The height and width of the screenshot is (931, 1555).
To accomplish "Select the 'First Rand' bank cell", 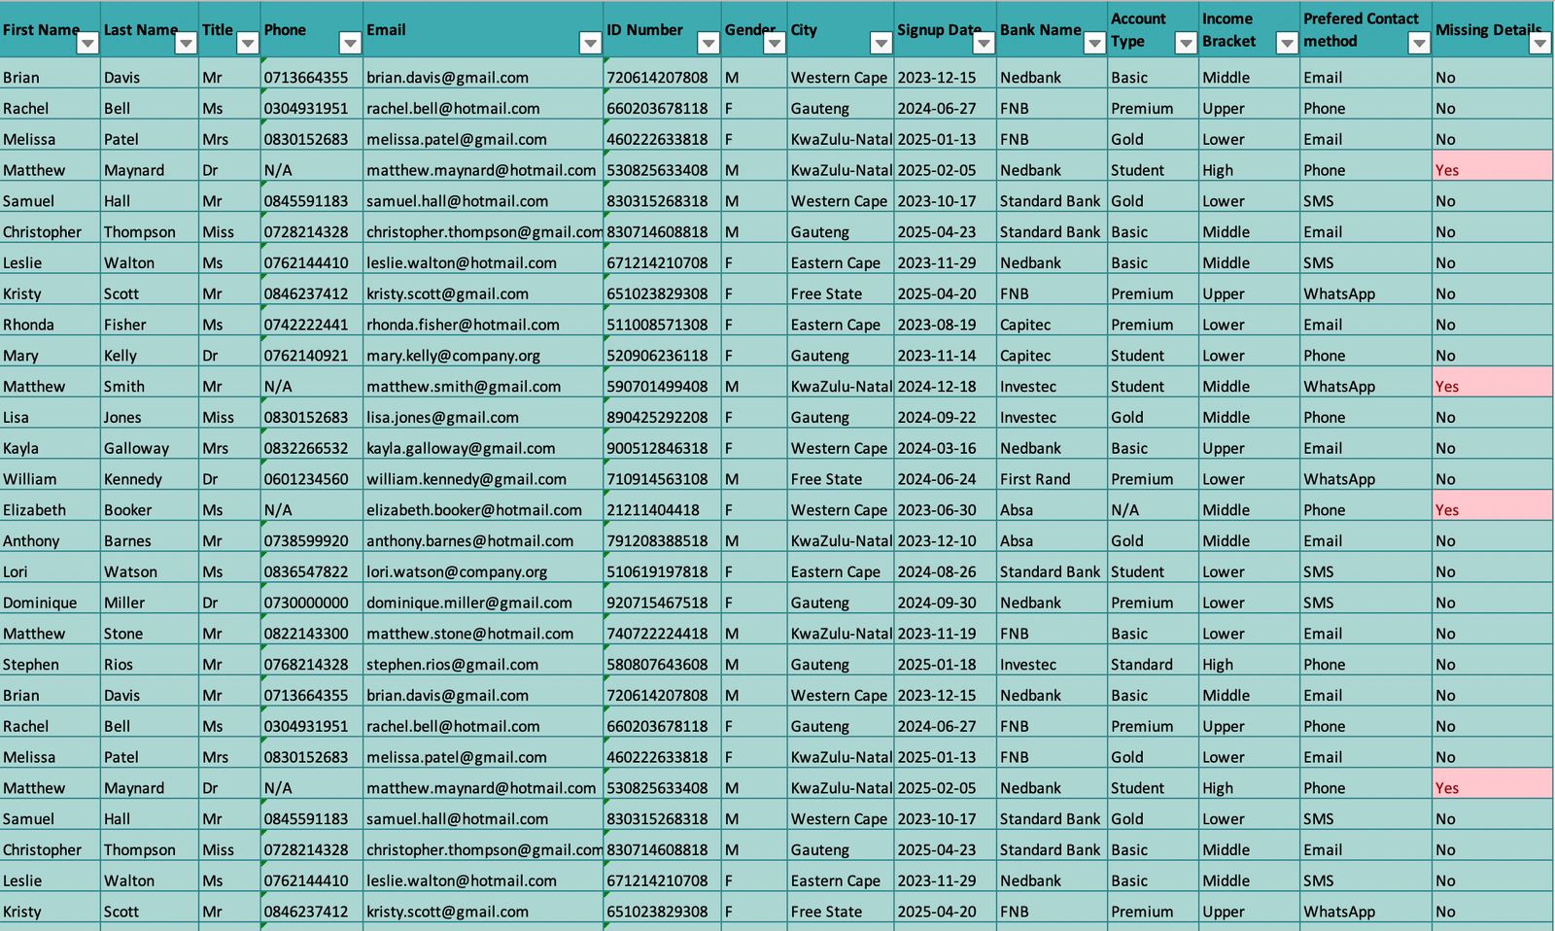I will click(x=1052, y=479).
